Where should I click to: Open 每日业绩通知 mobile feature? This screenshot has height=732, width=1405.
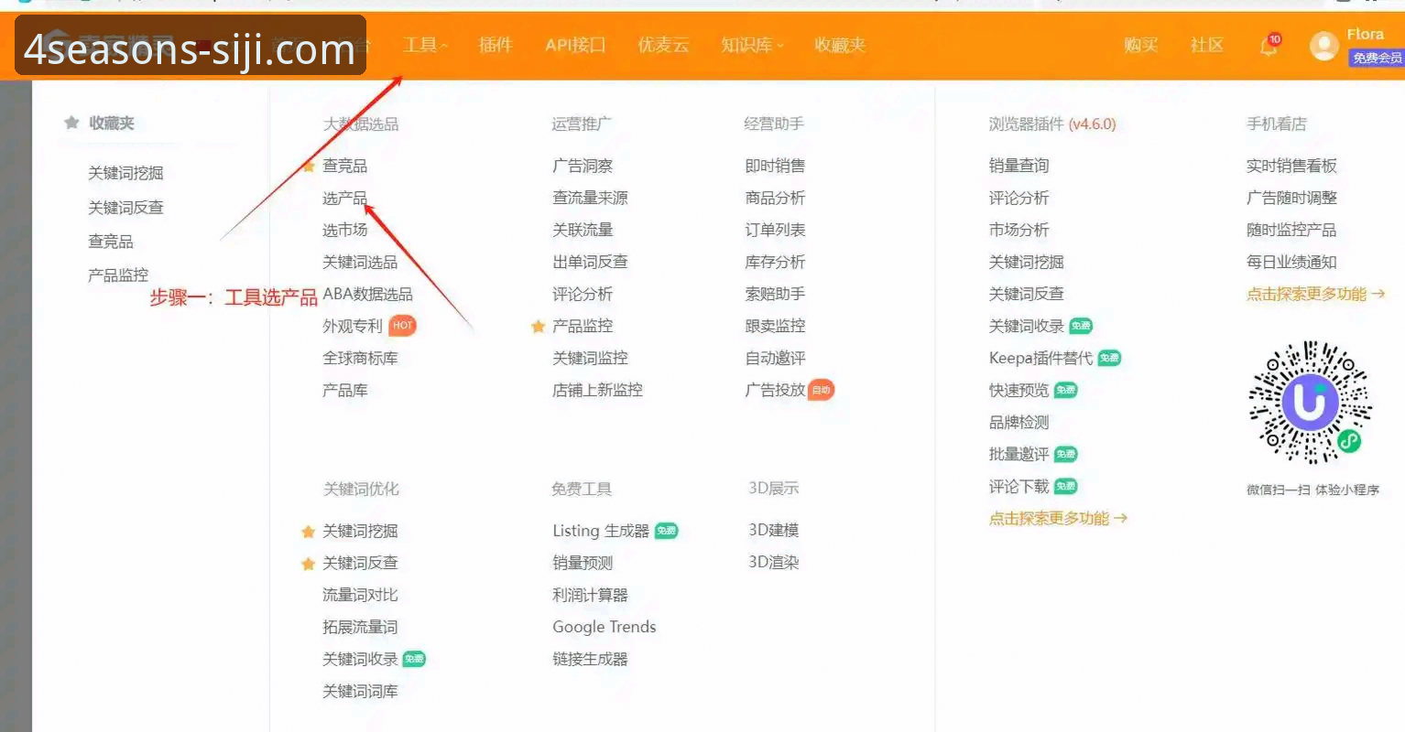(1291, 262)
